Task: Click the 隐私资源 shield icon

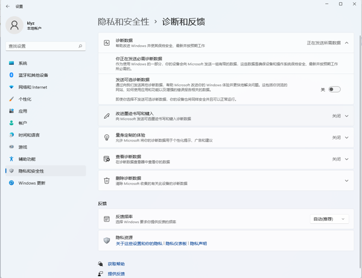Action: [x=107, y=241]
